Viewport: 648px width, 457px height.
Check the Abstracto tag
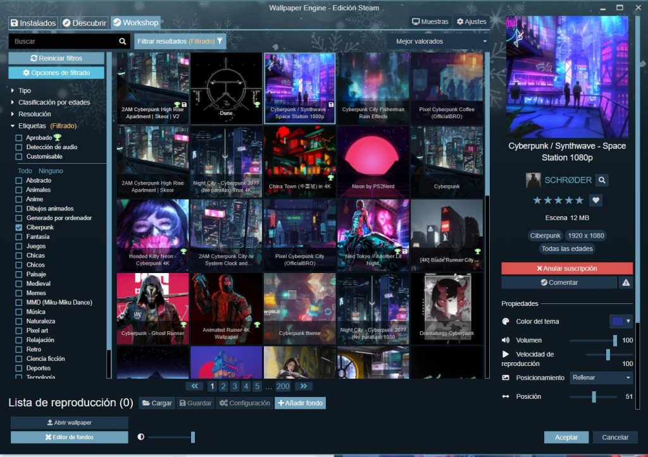tap(18, 180)
